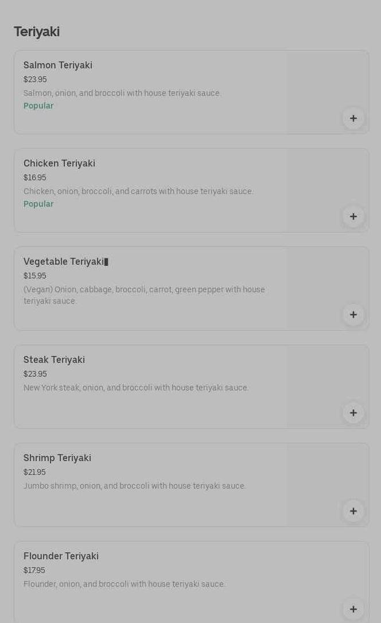The image size is (381, 623).
Task: Click the Popular tag on Chicken Teriyaki
Action: click(38, 204)
